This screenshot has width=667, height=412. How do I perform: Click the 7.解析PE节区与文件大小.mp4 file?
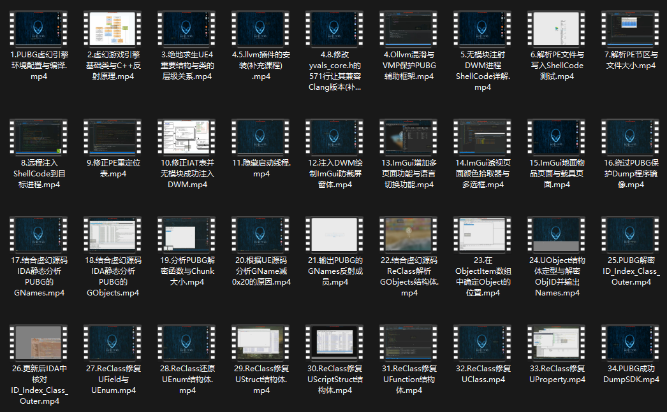(631, 30)
